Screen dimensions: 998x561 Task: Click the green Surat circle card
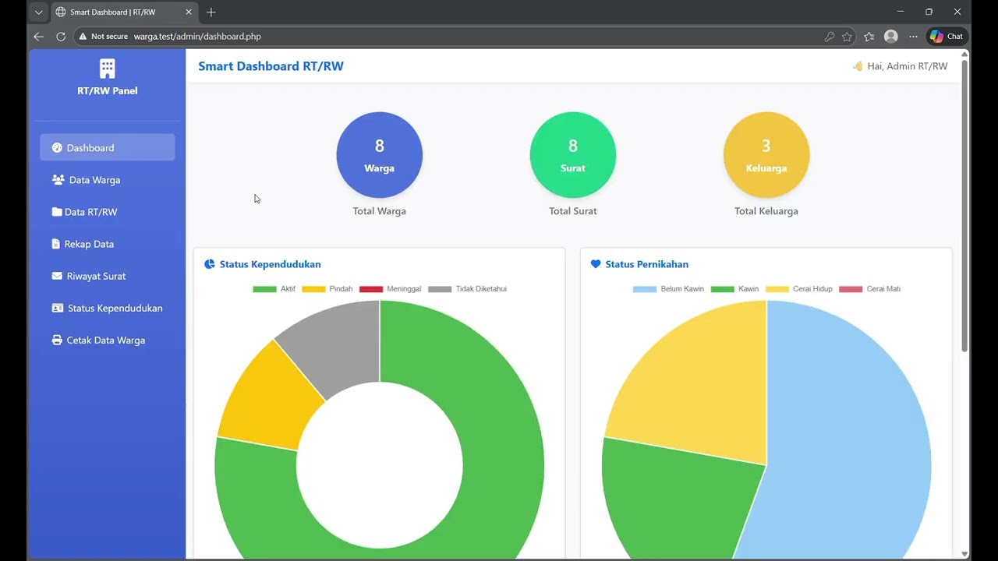pos(573,155)
